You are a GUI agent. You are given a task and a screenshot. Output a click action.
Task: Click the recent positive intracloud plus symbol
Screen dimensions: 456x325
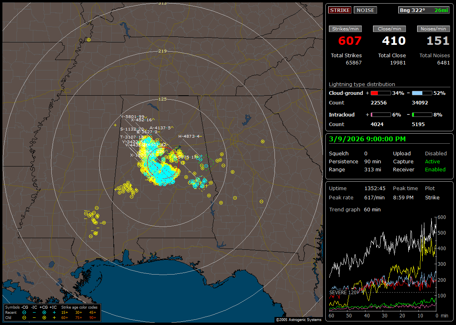pyautogui.click(x=54, y=312)
